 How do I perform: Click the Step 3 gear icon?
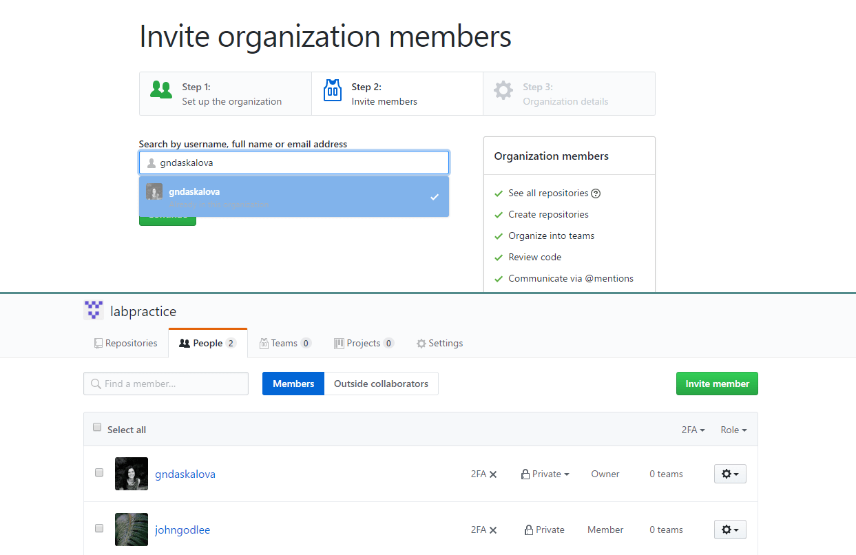point(503,89)
